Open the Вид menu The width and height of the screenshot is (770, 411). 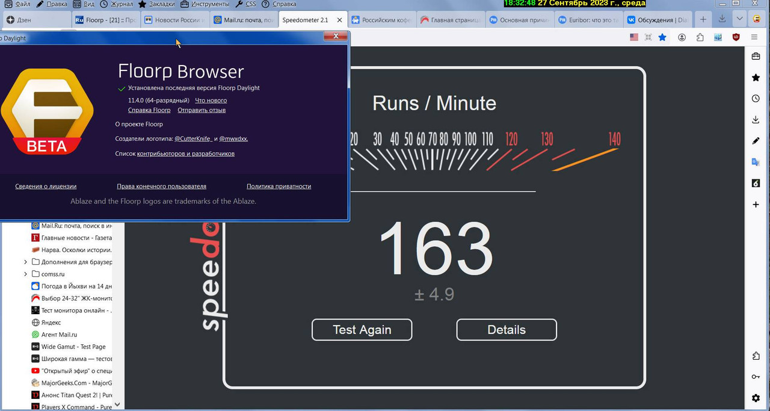(x=84, y=4)
